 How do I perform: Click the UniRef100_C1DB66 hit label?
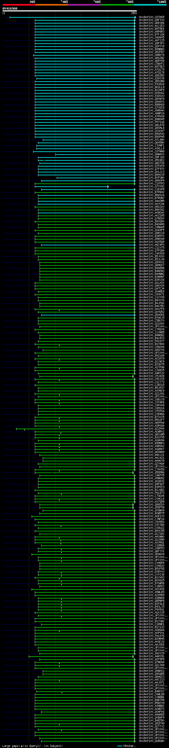pos(152,545)
